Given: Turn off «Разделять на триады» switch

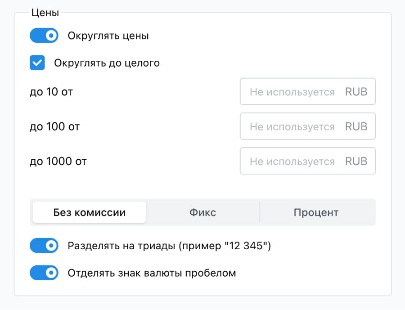Looking at the screenshot, I should coord(44,246).
